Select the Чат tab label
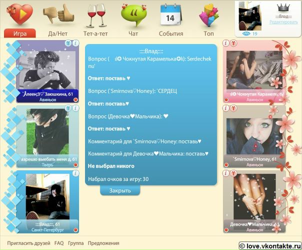Viewport: 302px width, 250px height. [133, 34]
